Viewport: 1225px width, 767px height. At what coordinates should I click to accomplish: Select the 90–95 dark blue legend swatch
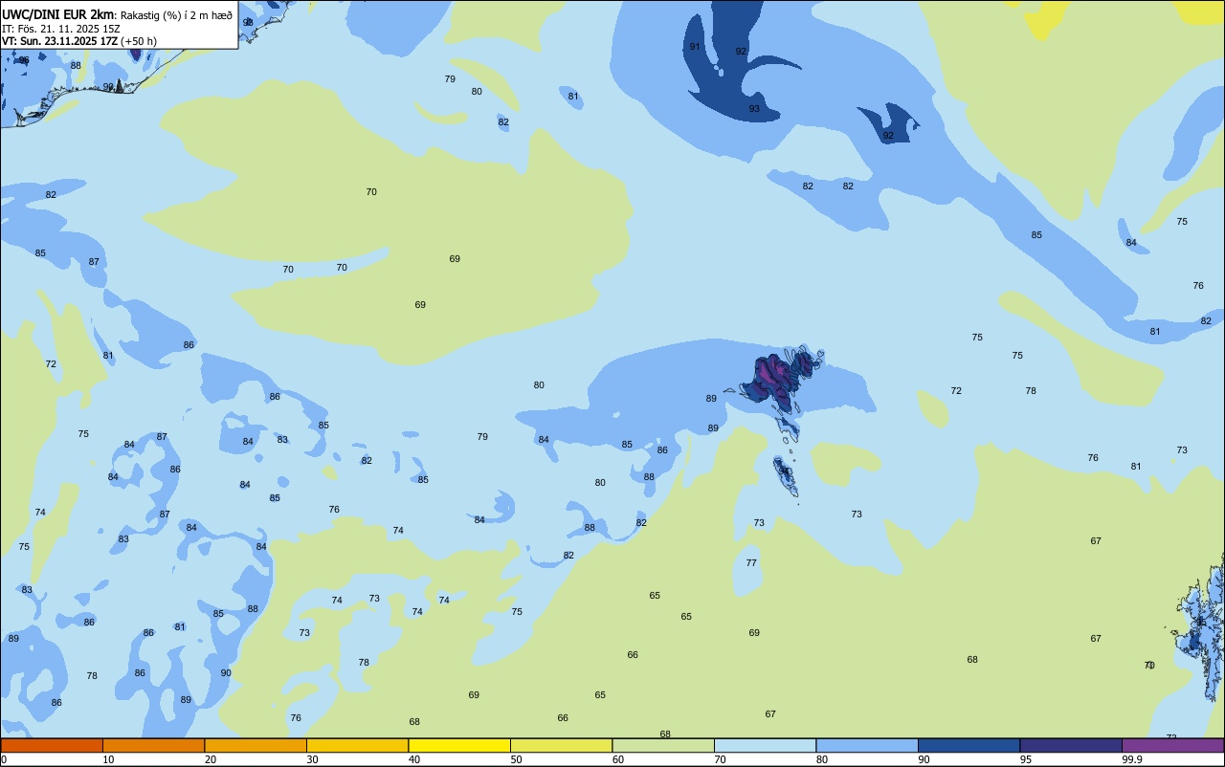(x=969, y=745)
